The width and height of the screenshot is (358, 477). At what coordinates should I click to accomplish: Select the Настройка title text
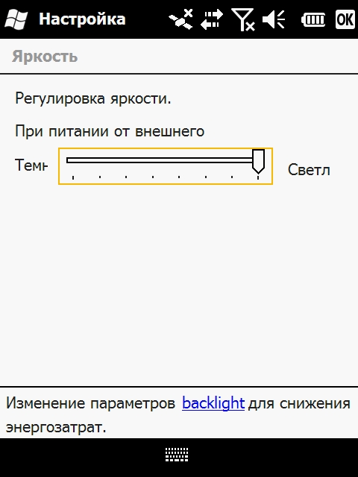point(82,19)
